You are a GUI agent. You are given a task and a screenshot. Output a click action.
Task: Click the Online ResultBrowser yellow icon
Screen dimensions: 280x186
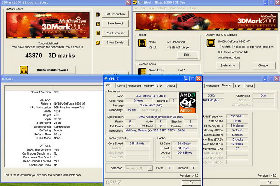tap(24, 70)
